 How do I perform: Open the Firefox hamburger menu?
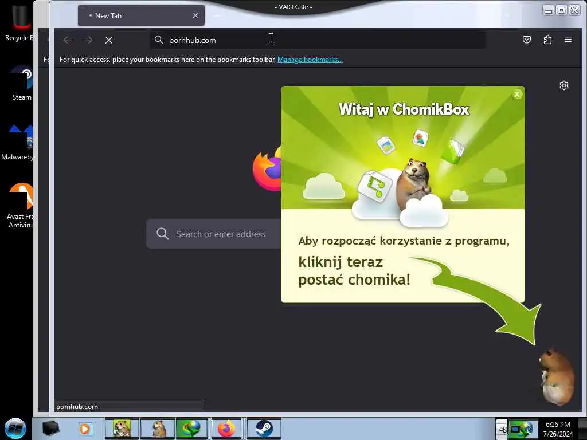coord(568,40)
